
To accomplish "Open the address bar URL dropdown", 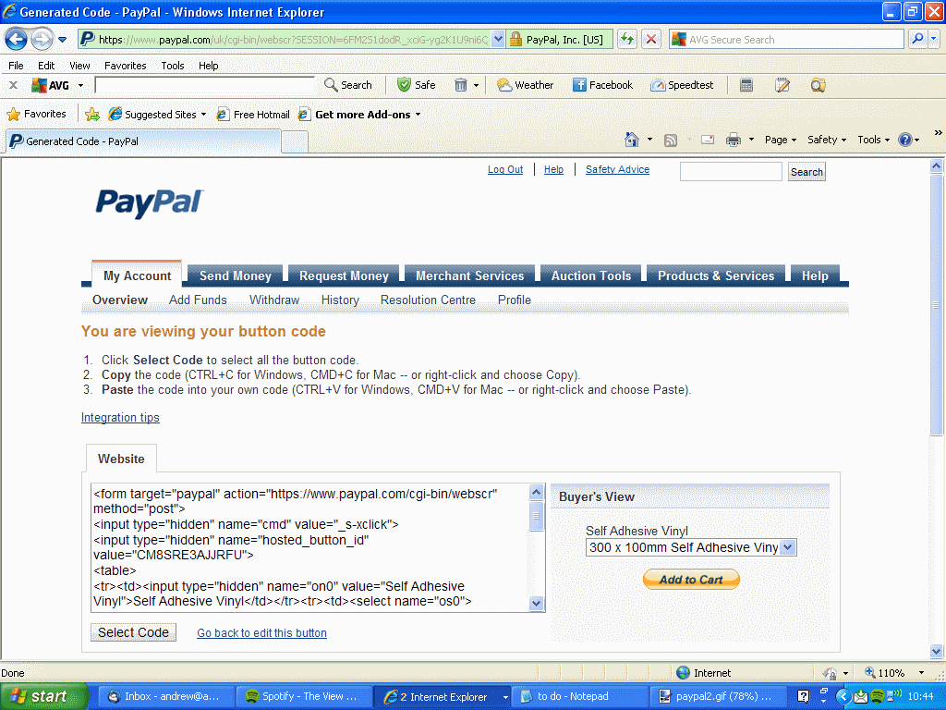I will 498,40.
